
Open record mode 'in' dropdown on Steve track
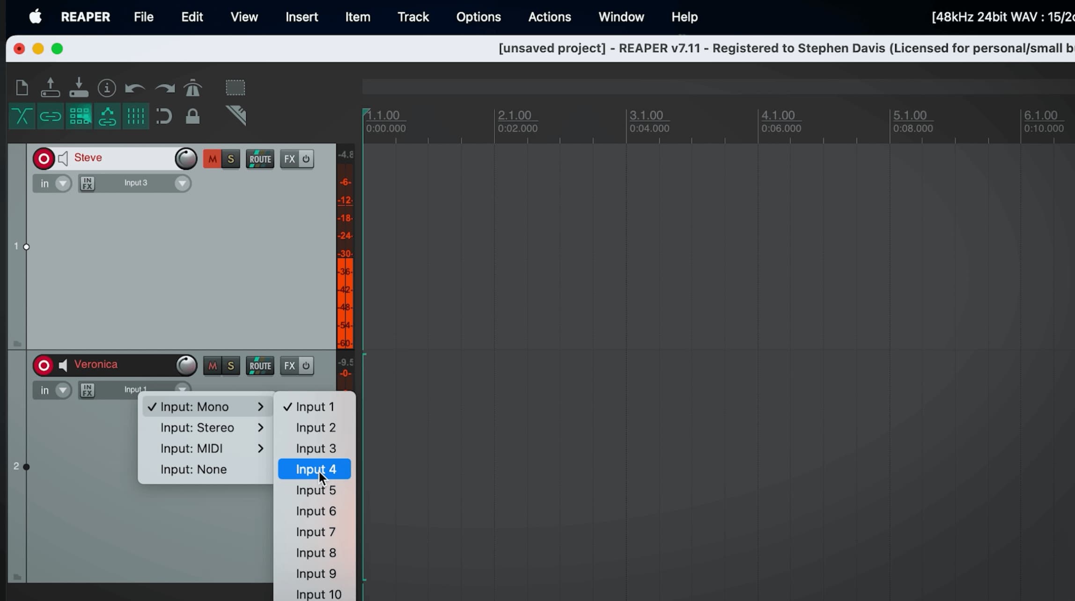[x=52, y=183]
